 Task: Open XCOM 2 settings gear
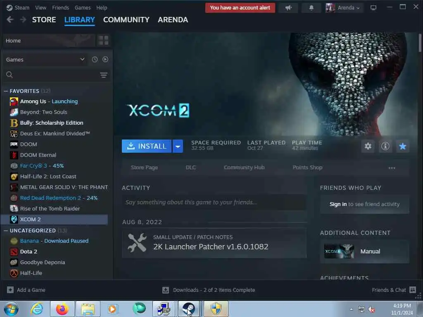pyautogui.click(x=368, y=147)
